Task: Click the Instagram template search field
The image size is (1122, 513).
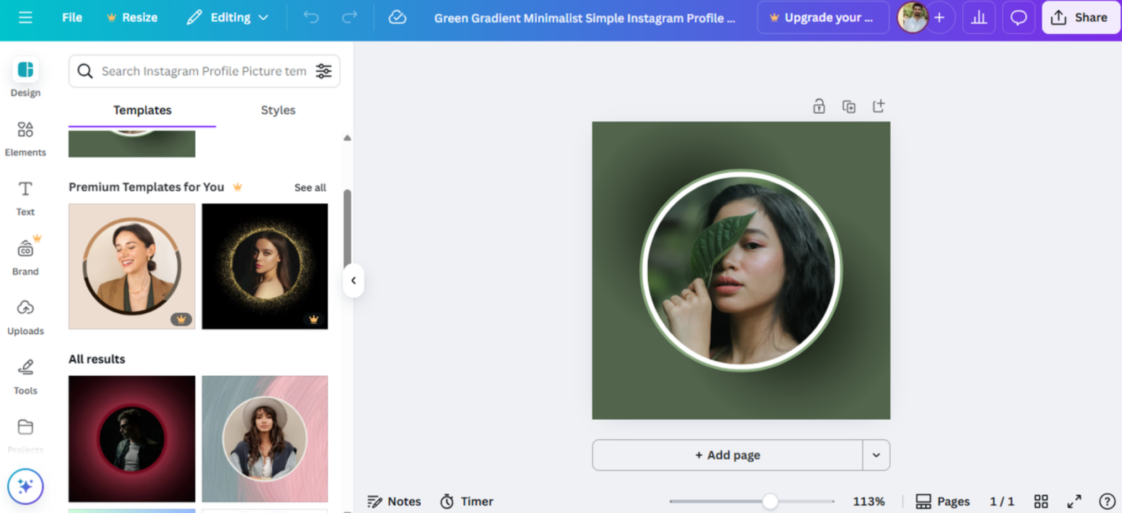Action: click(199, 71)
